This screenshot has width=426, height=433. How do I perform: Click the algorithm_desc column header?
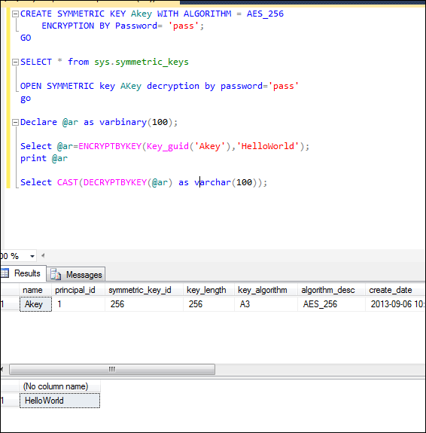tap(331, 290)
